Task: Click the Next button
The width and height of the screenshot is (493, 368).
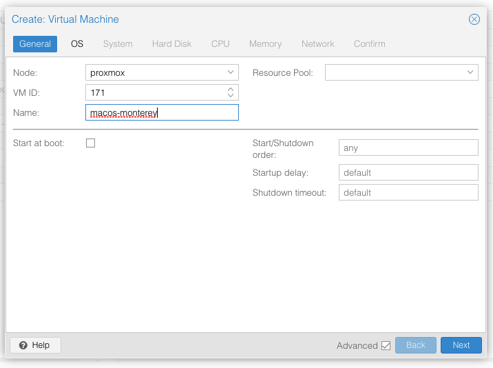Action: 461,345
